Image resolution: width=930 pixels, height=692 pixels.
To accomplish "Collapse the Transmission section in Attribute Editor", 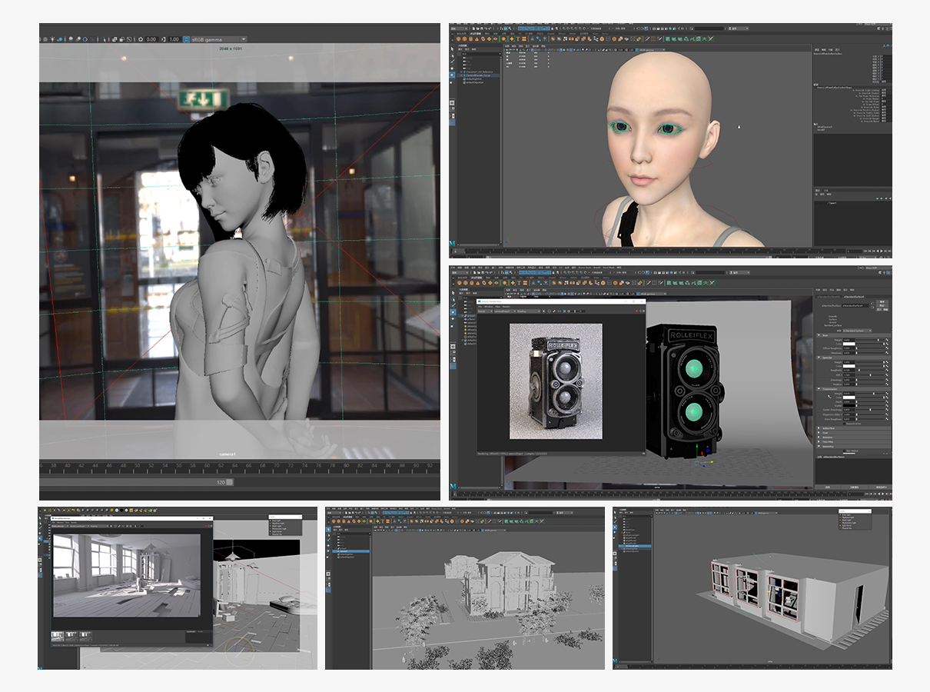I will (x=819, y=389).
